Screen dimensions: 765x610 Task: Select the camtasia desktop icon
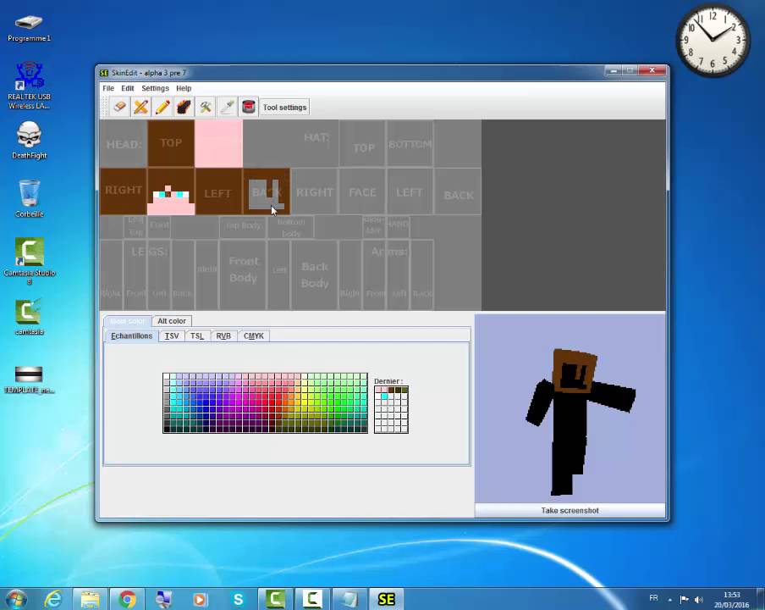29,317
